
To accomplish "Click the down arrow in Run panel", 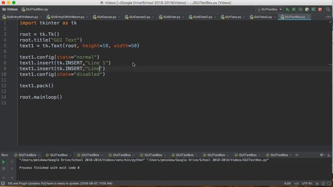I will tap(12, 168).
